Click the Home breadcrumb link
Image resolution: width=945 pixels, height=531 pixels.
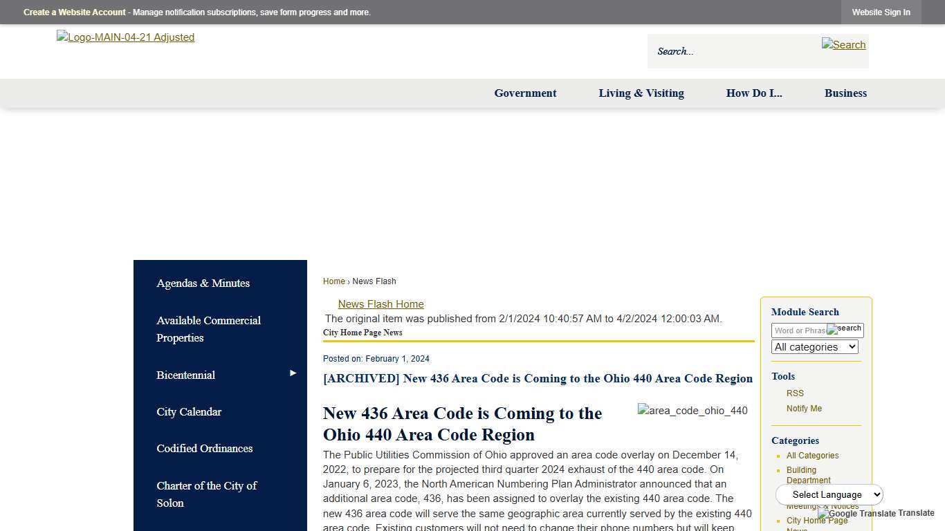pos(334,281)
